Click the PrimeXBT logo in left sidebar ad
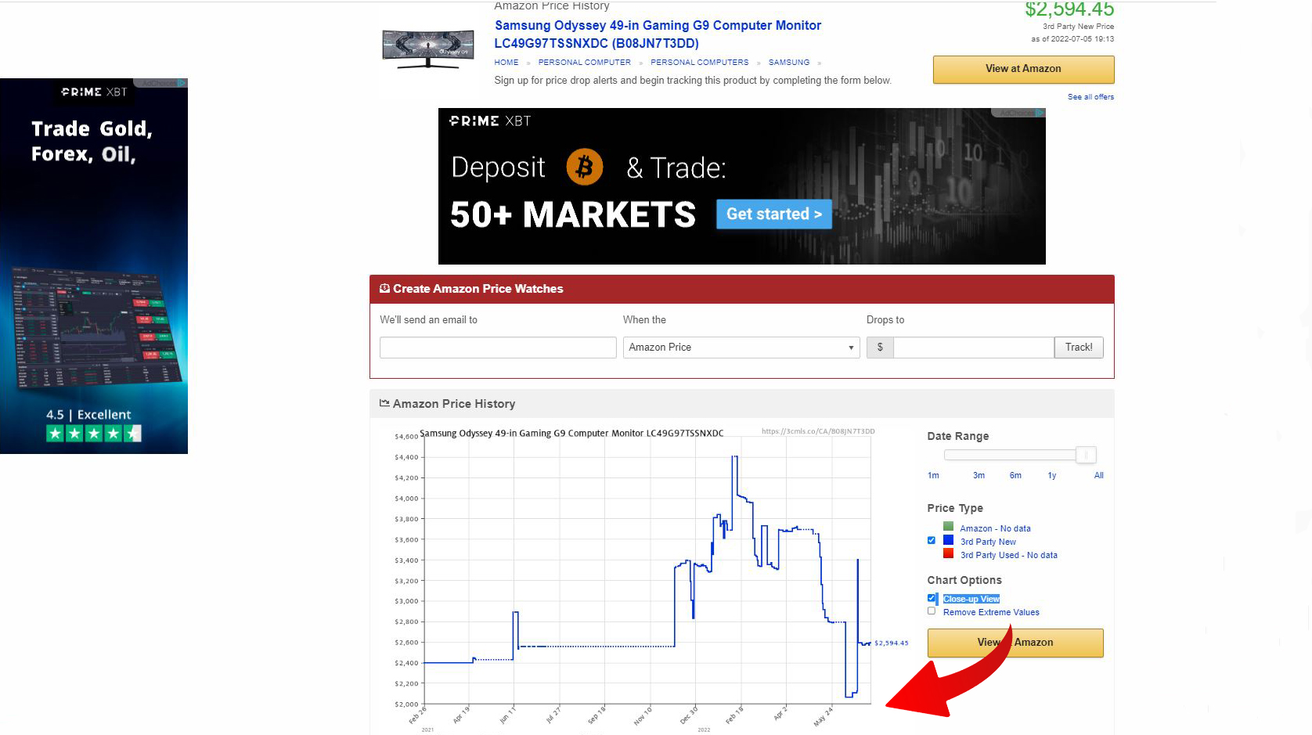This screenshot has height=735, width=1312. point(94,92)
